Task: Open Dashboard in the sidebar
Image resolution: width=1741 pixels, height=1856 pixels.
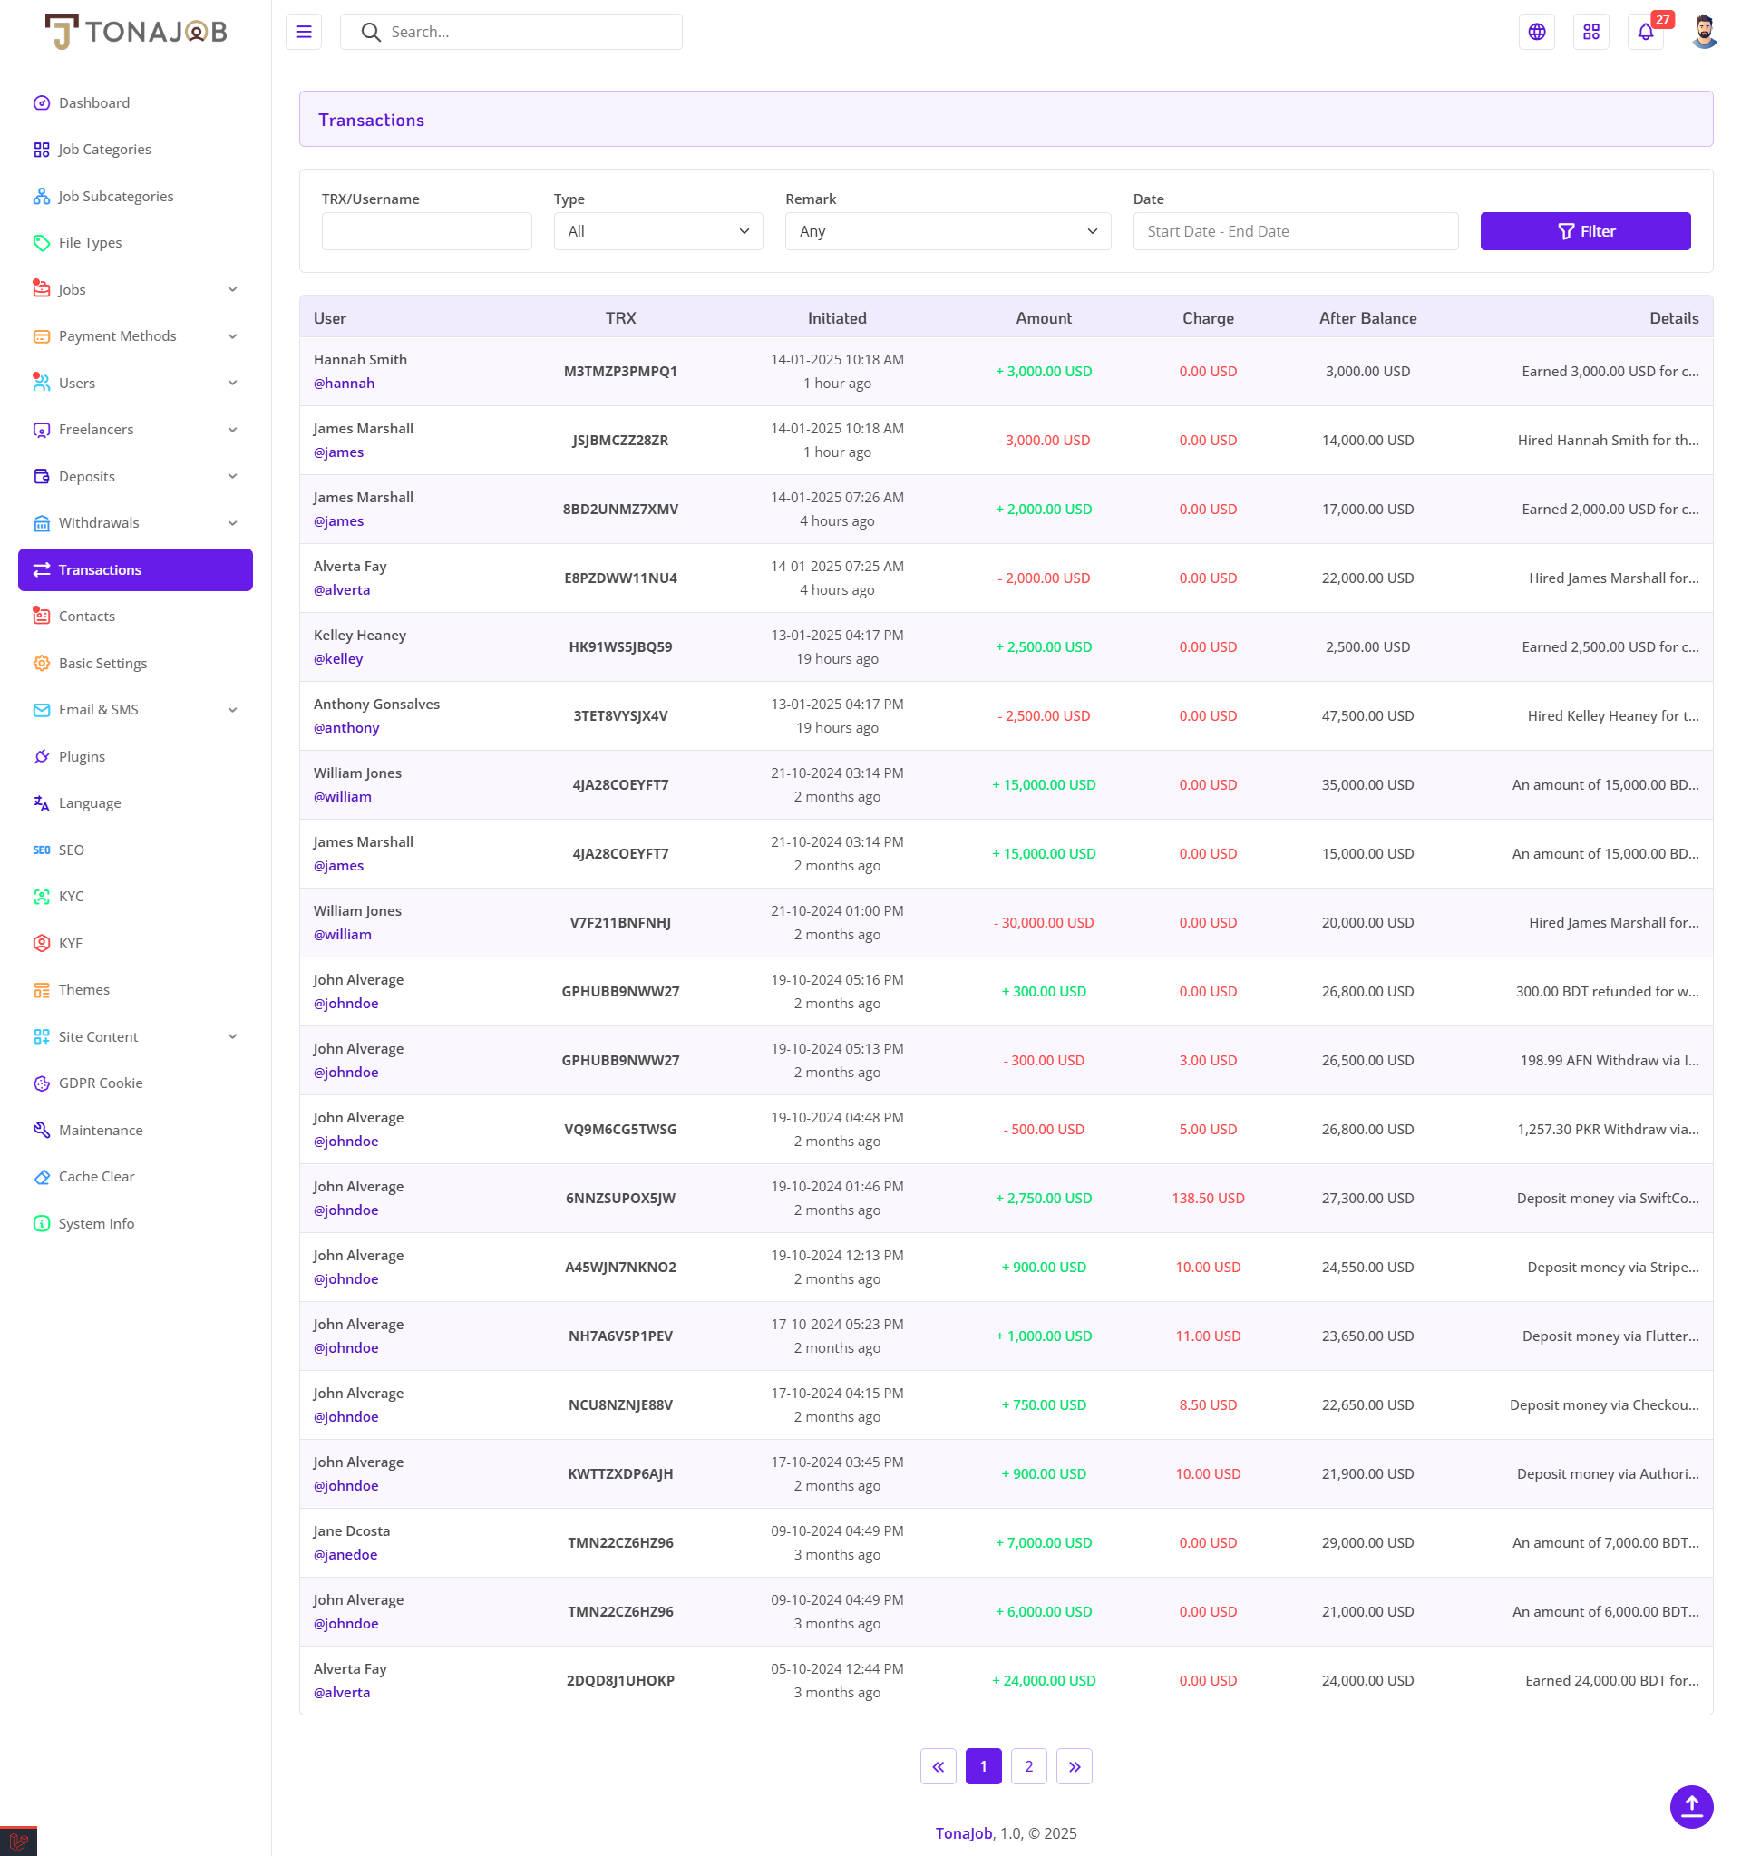Action: click(x=93, y=102)
